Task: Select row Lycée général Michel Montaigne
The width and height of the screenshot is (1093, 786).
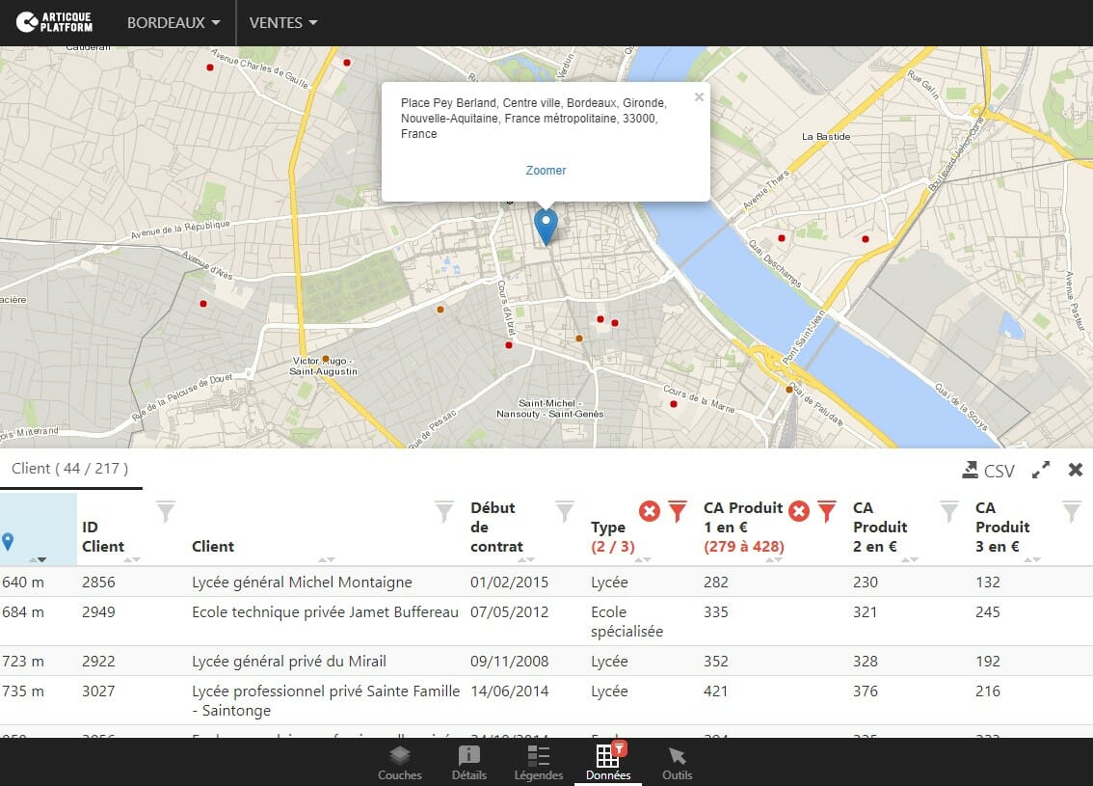Action: tap(546, 582)
